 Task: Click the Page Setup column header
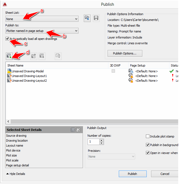tap(149, 65)
